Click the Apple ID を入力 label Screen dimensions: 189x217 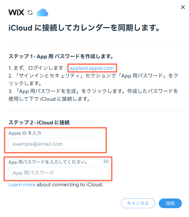[25, 133]
